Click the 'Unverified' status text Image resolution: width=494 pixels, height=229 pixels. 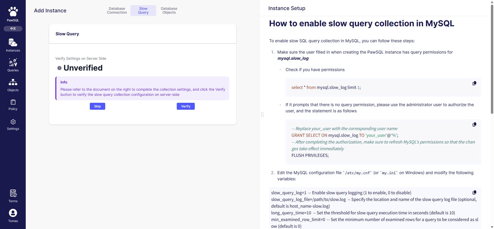(83, 68)
